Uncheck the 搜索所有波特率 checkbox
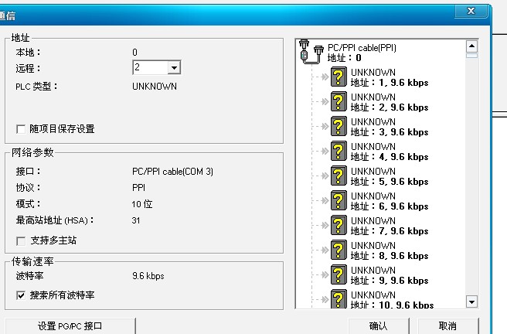Image resolution: width=507 pixels, height=334 pixels. tap(21, 295)
